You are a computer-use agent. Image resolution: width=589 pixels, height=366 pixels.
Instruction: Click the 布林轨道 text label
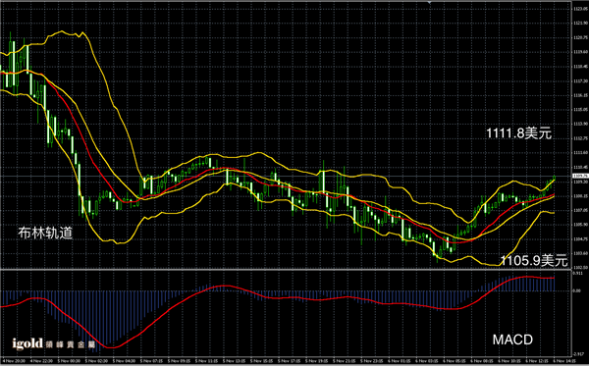45,234
